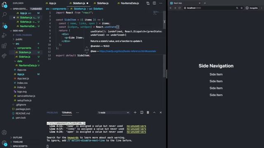This screenshot has height=148, width=264.
Task: Open the Incognito profile indicator
Action: pyautogui.click(x=252, y=8)
